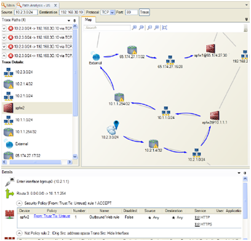251x241 pixels.
Task: Click the fit-to-window icon in map toolbar
Action: pyautogui.click(x=164, y=27)
